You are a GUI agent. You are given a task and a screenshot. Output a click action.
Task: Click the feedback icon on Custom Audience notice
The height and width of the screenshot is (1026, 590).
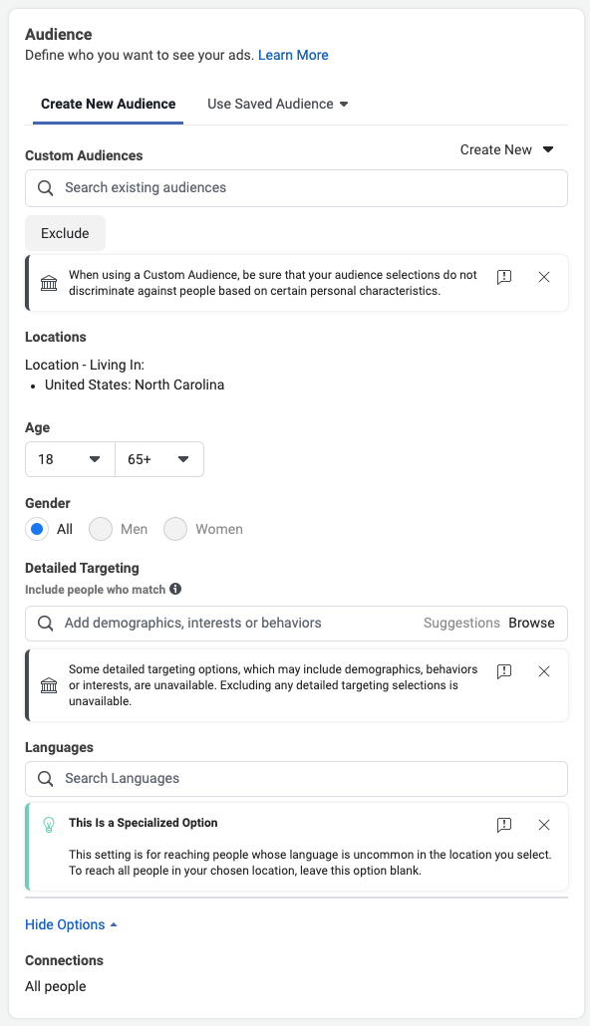[504, 277]
